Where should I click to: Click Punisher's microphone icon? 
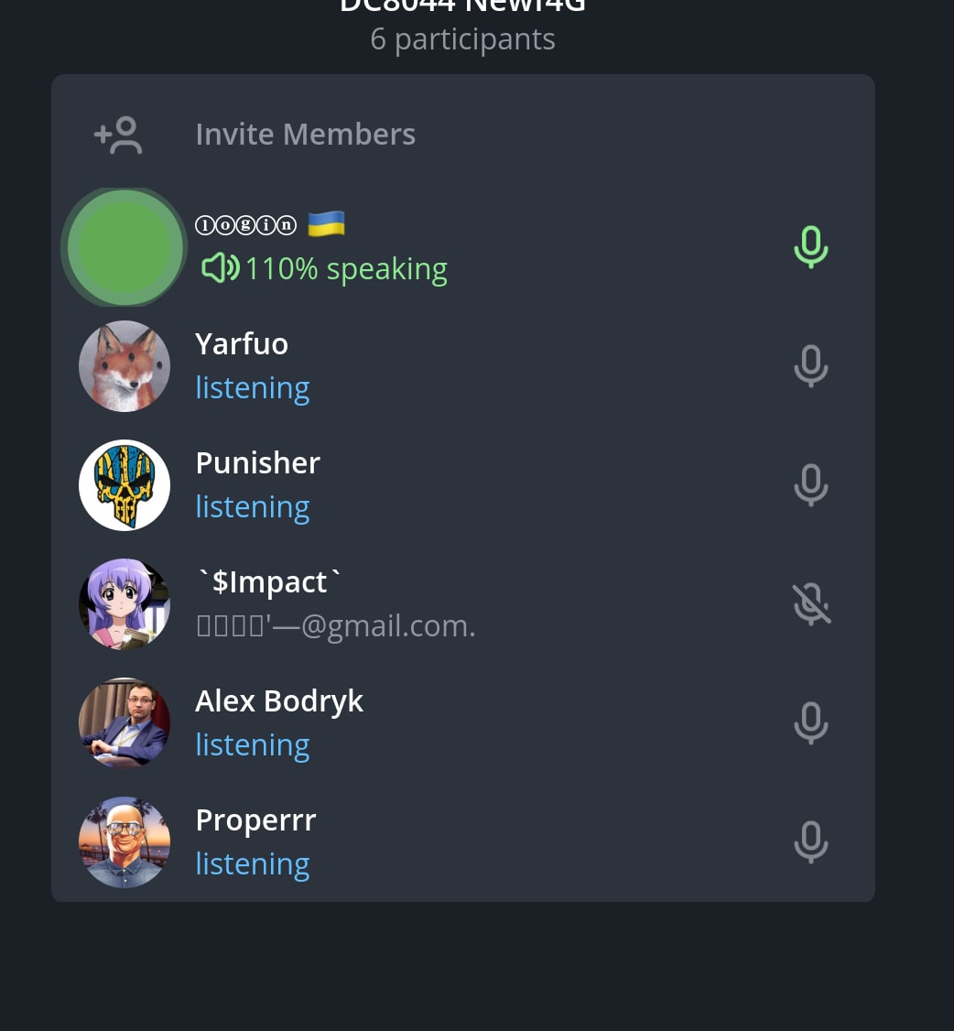[x=810, y=485]
